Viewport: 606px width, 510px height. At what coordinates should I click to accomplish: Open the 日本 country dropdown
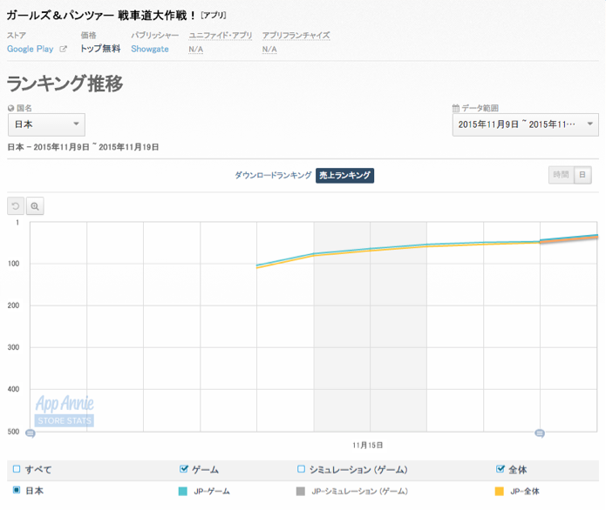pyautogui.click(x=46, y=124)
